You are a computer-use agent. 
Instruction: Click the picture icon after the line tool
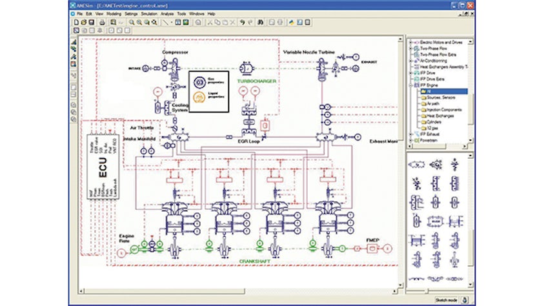tap(186, 22)
